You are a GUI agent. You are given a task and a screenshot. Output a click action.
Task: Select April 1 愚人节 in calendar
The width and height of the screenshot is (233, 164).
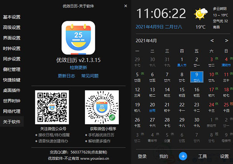coord(182,62)
